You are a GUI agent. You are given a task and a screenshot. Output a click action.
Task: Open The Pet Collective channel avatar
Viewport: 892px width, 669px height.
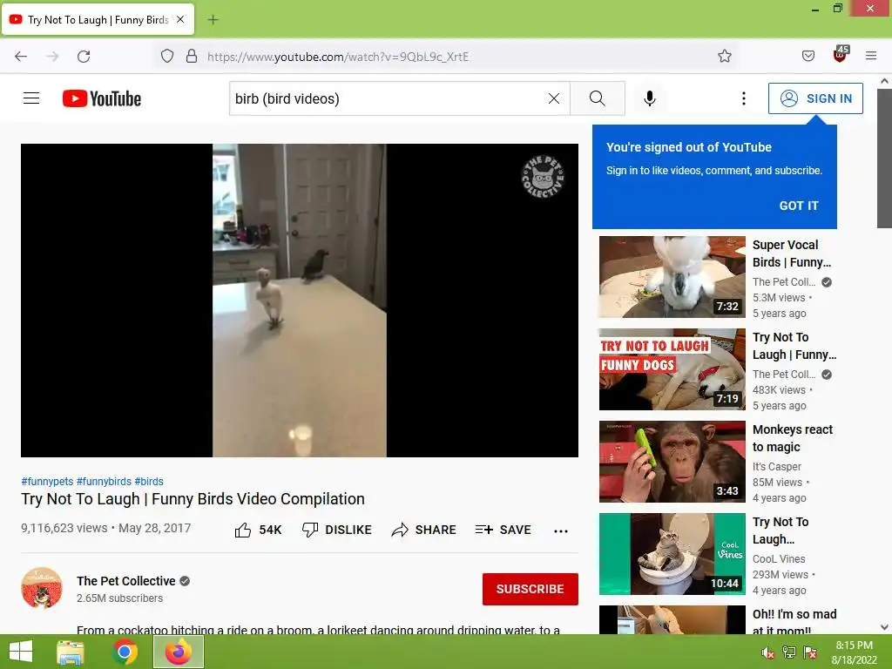[x=42, y=588]
